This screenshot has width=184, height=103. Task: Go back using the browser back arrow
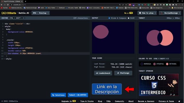1,5
